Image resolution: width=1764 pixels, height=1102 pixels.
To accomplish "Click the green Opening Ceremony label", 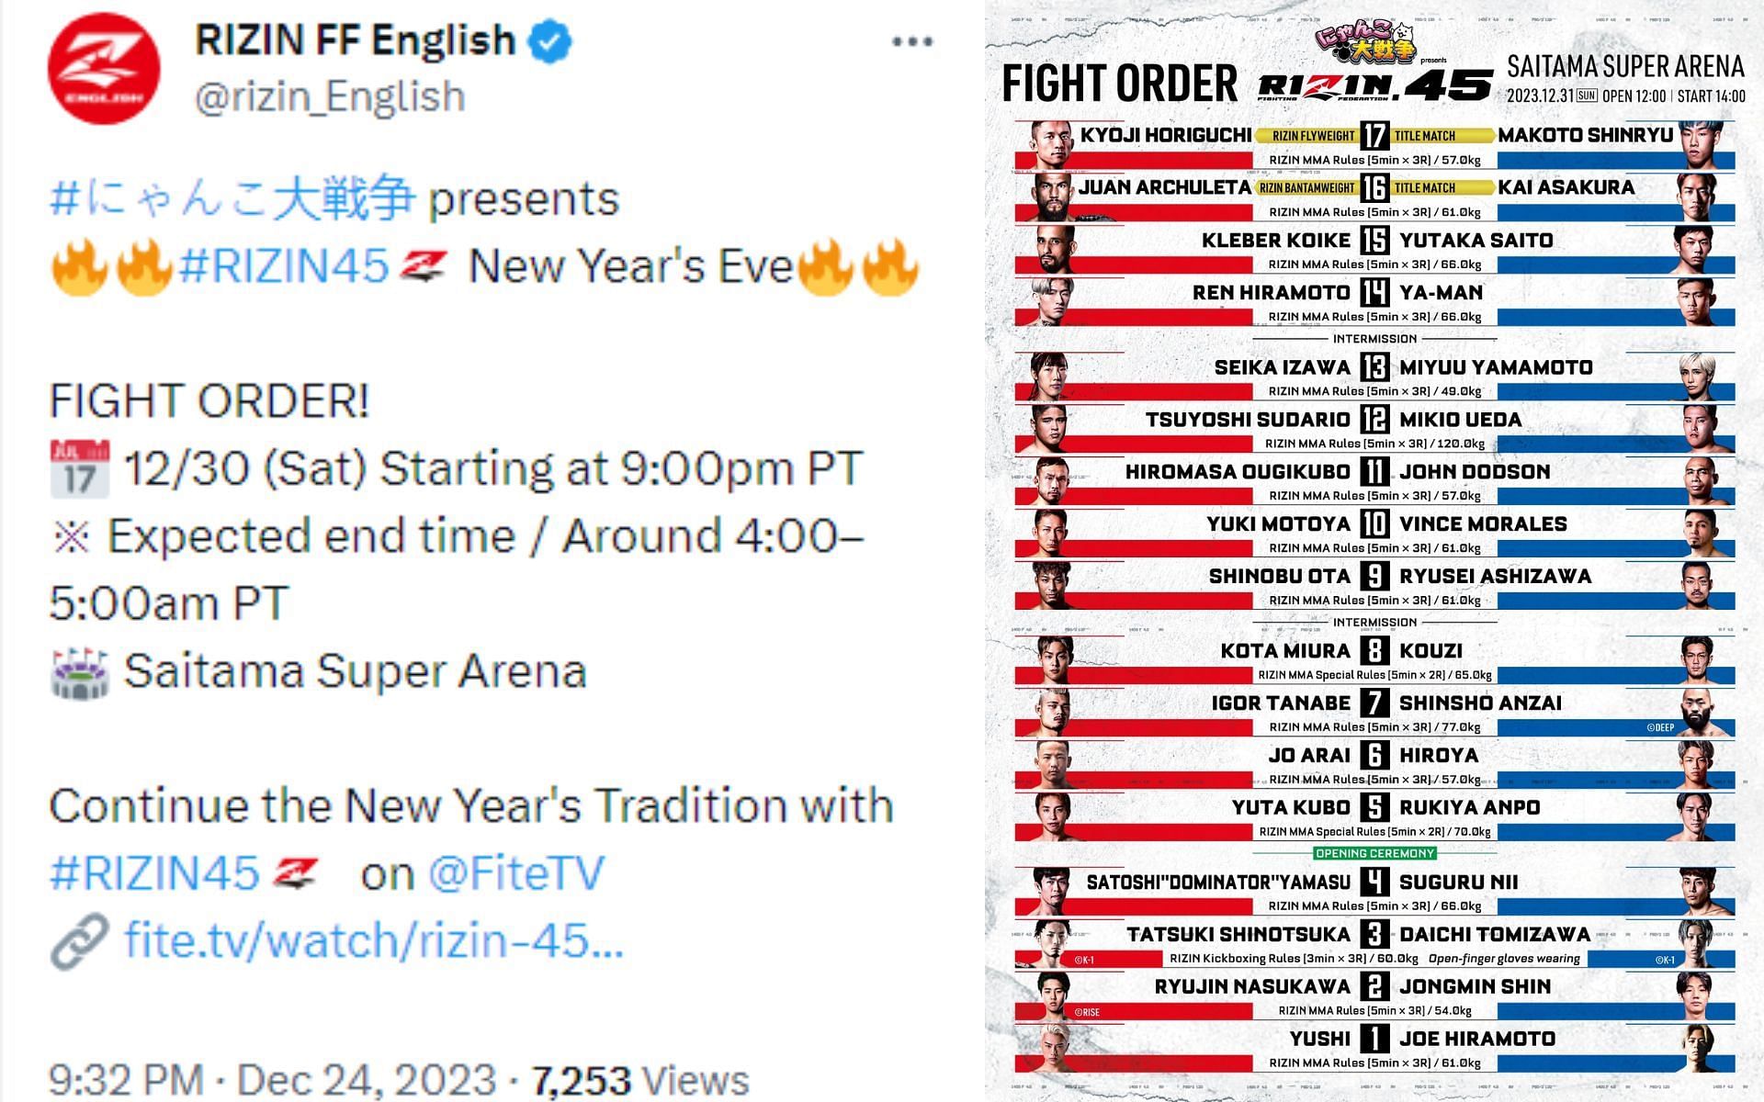I will point(1374,854).
